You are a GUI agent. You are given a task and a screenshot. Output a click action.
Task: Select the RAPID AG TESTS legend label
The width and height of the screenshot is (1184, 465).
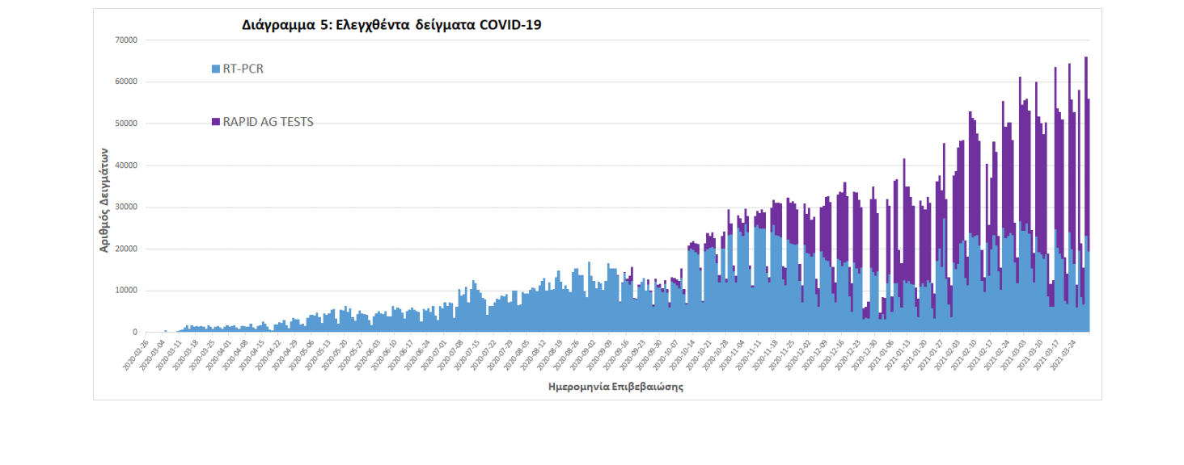pyautogui.click(x=268, y=122)
